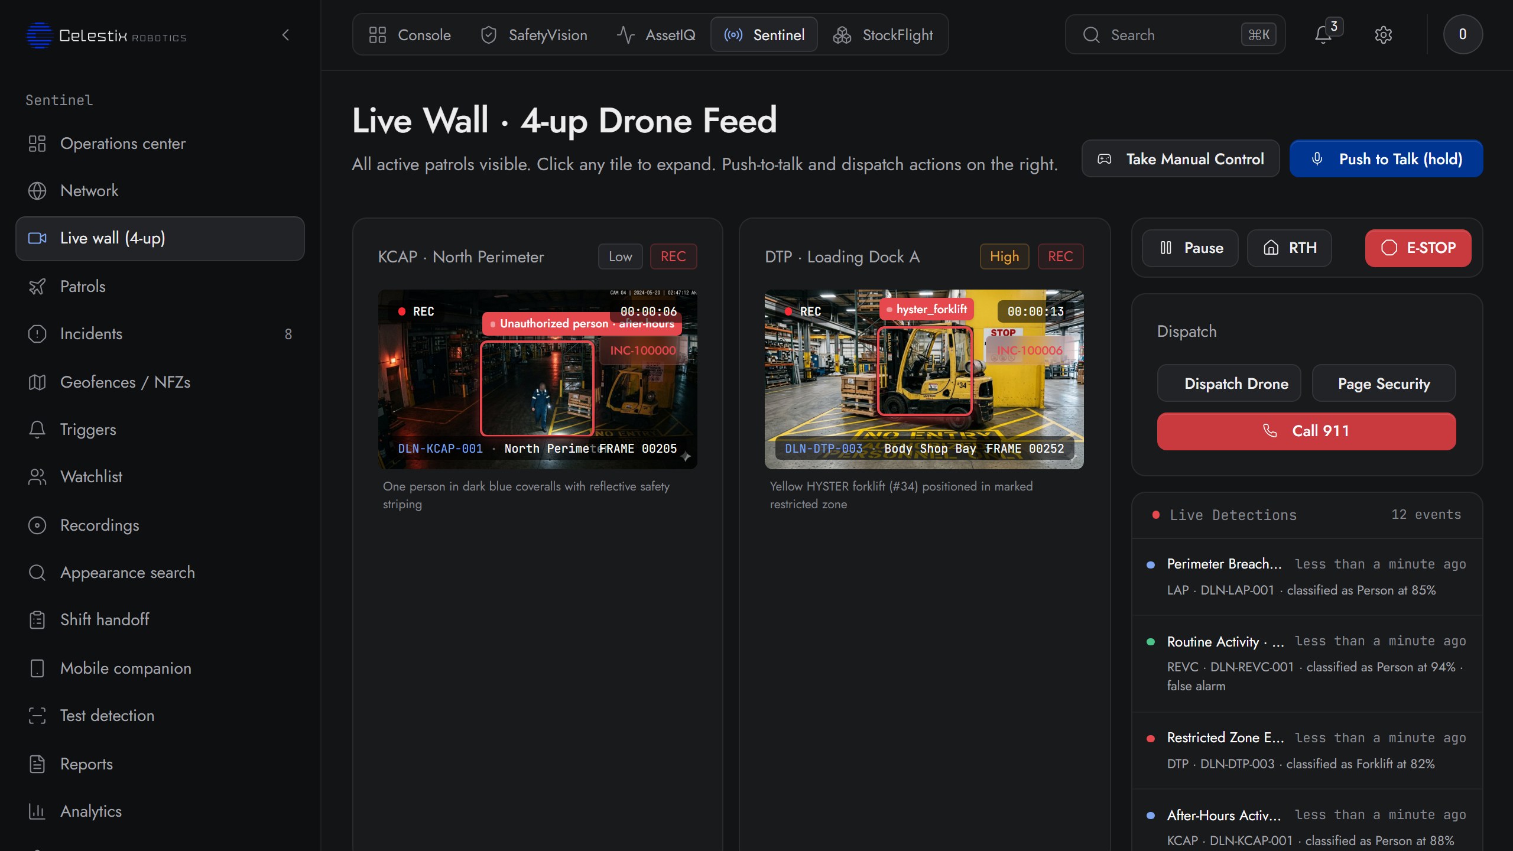Screen dimensions: 1513x851
Task: Switch to the SafetyVision tab
Action: tap(534, 35)
